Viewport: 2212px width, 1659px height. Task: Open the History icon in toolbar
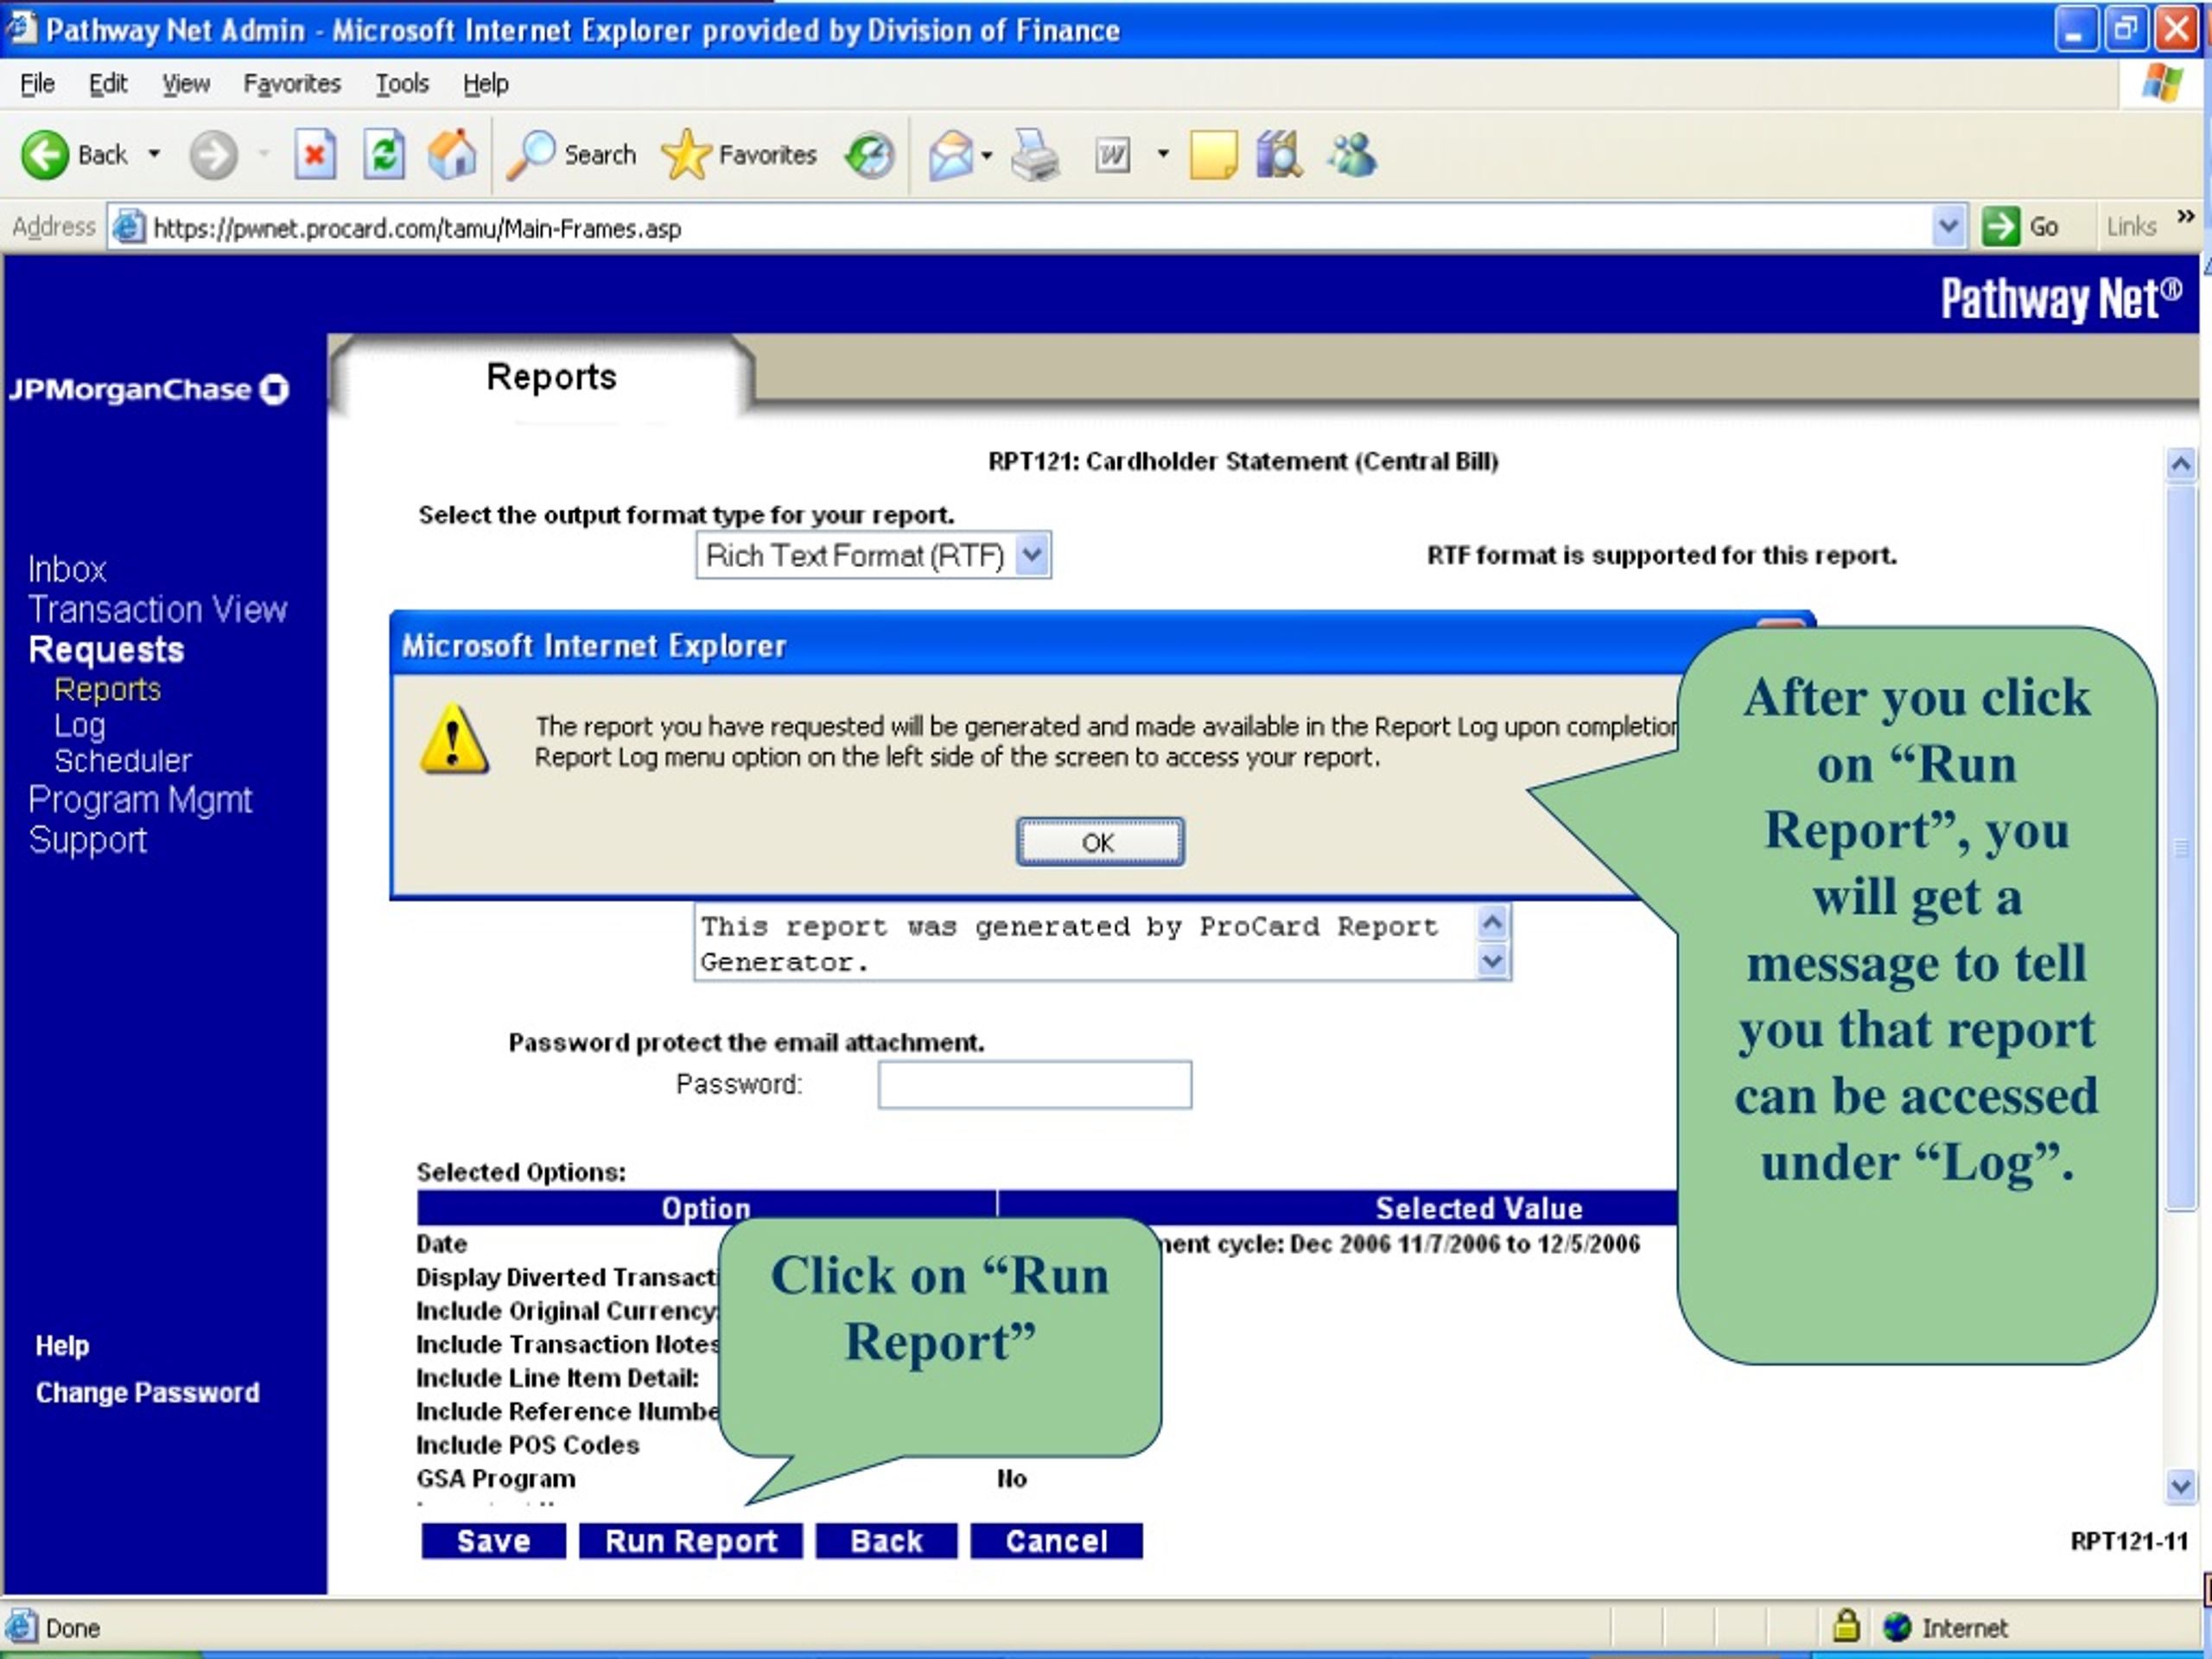click(869, 155)
